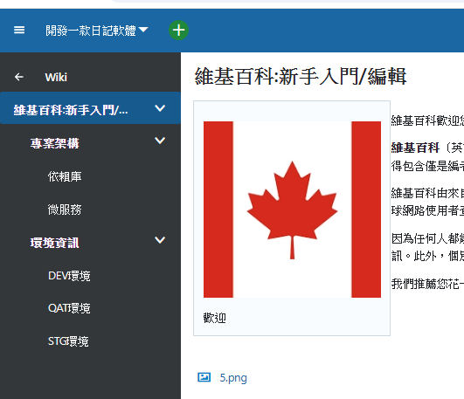Open the QAT環境 page
Viewport: 464px width, 399px height.
click(69, 308)
